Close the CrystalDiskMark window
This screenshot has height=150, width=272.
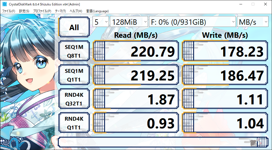[265, 4]
